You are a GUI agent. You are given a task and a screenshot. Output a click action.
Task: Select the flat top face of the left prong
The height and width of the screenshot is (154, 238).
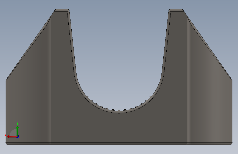61,10
